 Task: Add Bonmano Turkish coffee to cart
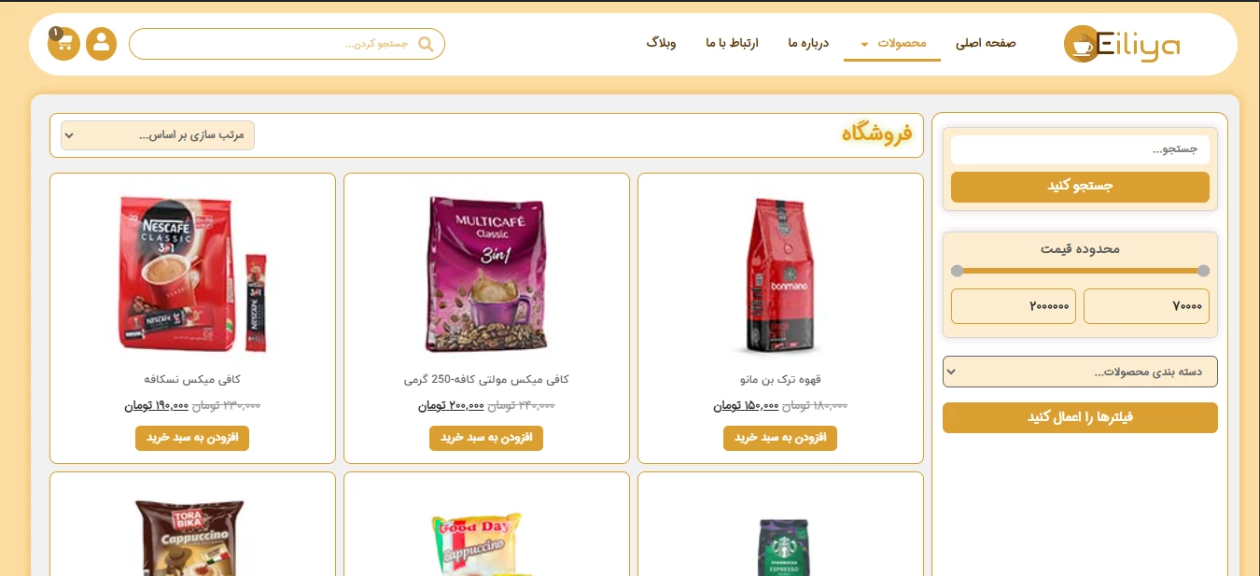pyautogui.click(x=780, y=438)
